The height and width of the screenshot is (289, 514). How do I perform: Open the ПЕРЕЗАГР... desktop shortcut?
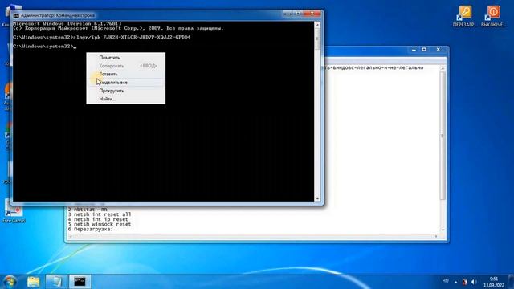465,16
